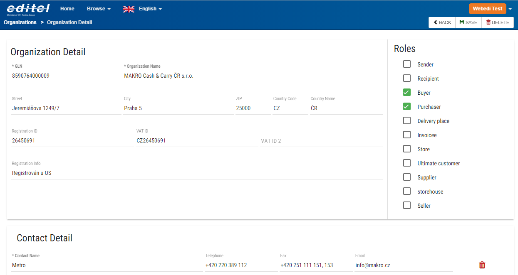This screenshot has height=275, width=518.
Task: Navigate to Organizations breadcrumb link
Action: (x=20, y=22)
